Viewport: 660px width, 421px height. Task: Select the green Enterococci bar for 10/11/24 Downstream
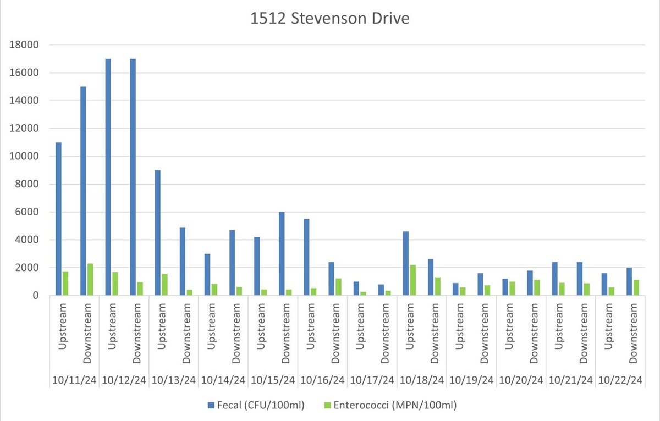[x=91, y=280]
